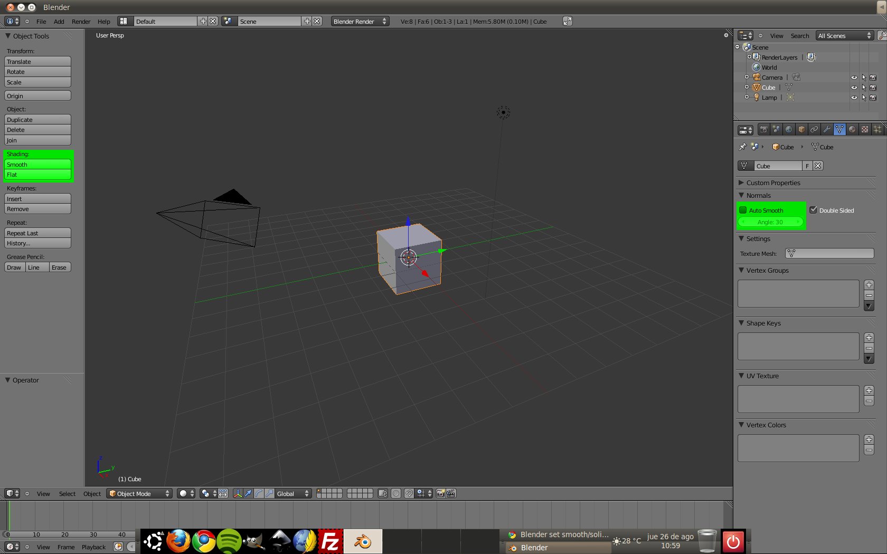Open the Object Constraints tab (chain icon)

pyautogui.click(x=814, y=129)
